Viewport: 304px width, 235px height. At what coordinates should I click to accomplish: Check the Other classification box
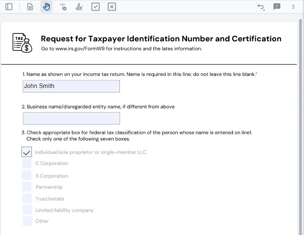tap(27, 221)
